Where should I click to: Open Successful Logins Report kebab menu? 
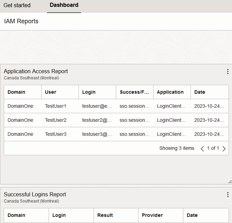(x=228, y=195)
